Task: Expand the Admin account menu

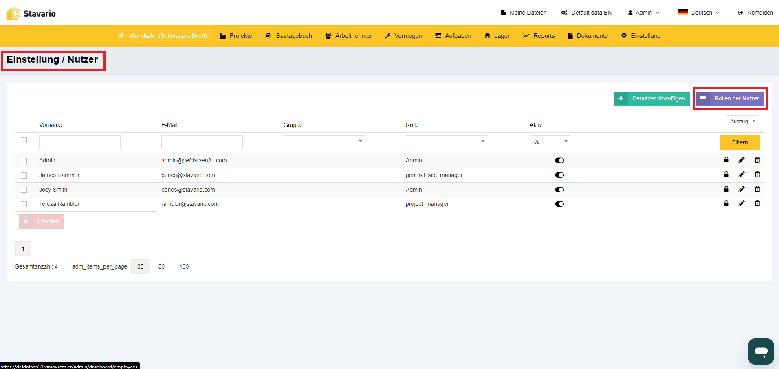Action: pos(644,13)
